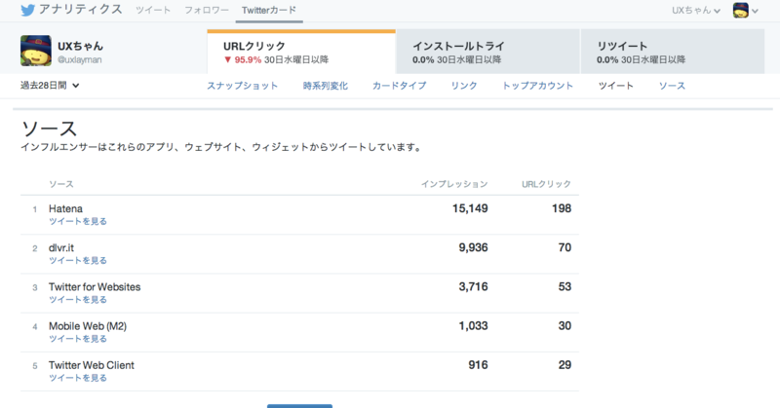Screen dimensions: 780x408
Task: Click the 53 URL clicks value
Action: click(565, 287)
